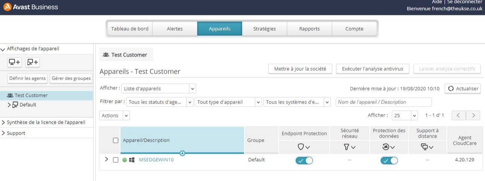Image resolution: width=485 pixels, height=181 pixels.
Task: Tick the select-all devices header checkbox
Action: pos(116,141)
